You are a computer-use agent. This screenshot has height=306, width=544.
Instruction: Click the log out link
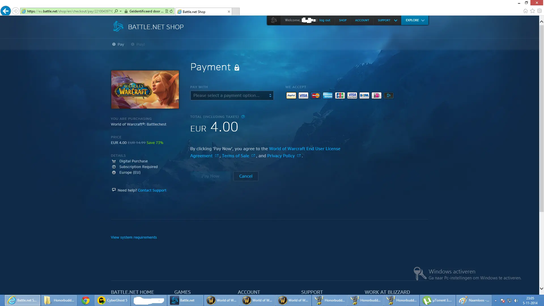click(325, 20)
